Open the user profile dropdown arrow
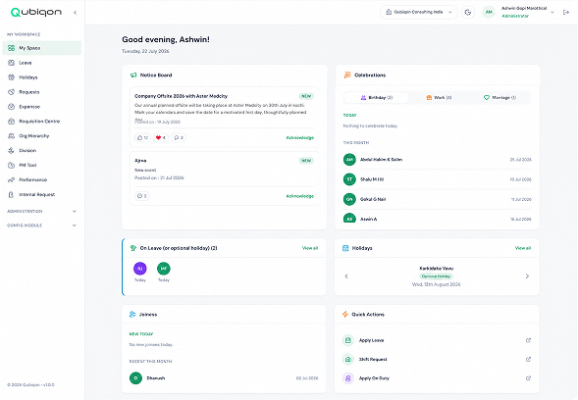The image size is (578, 400). coord(552,12)
